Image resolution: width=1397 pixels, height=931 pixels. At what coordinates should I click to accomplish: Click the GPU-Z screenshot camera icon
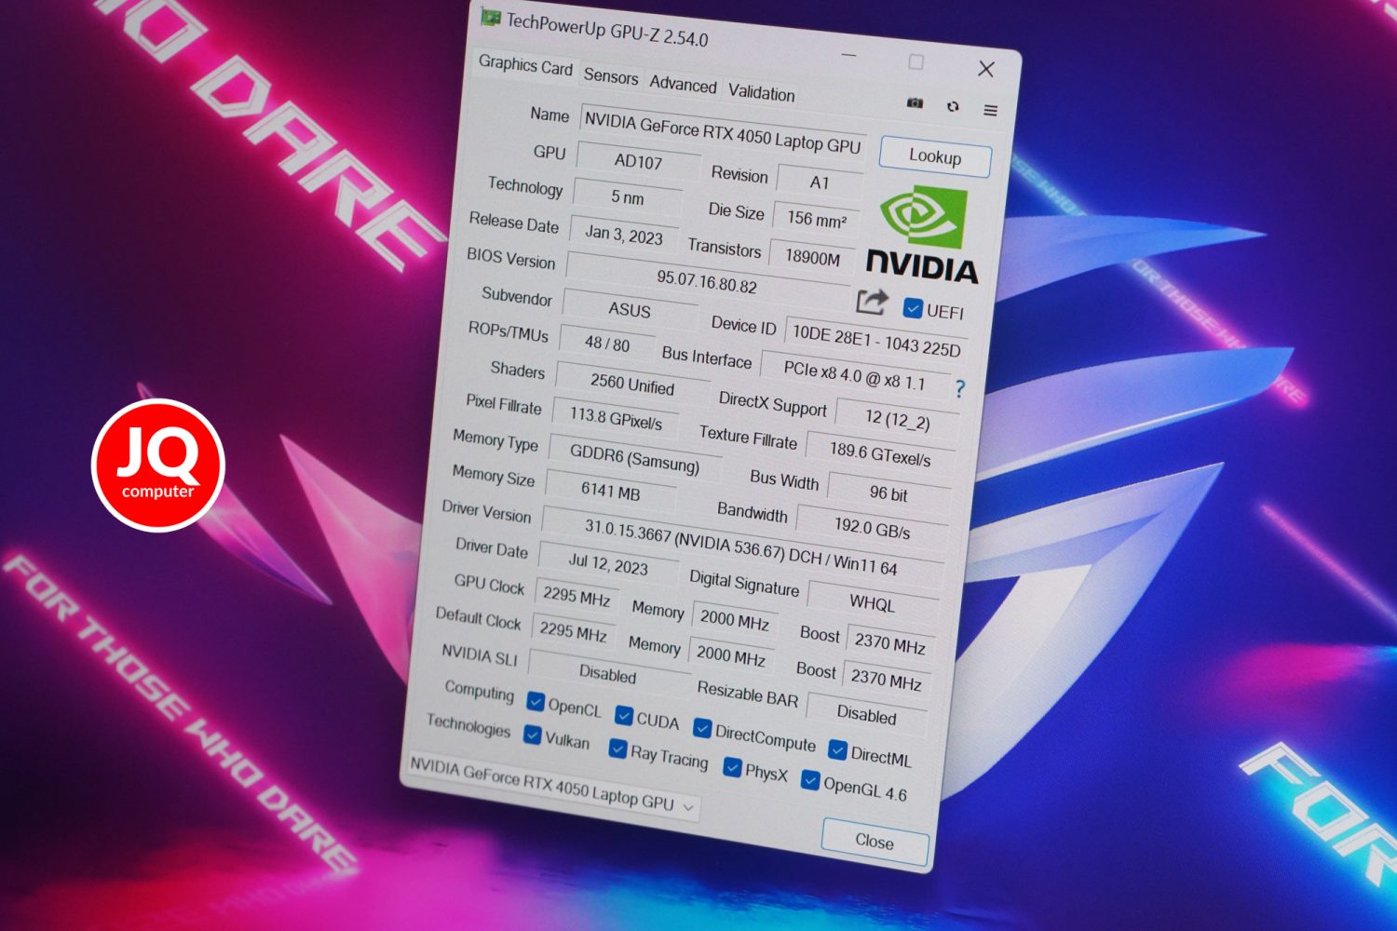pos(915,103)
